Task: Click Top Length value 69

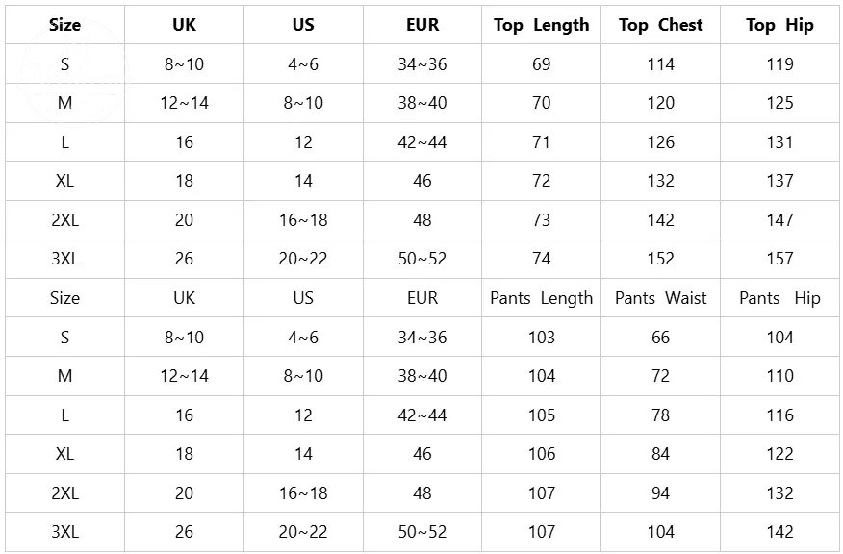Action: tap(542, 63)
